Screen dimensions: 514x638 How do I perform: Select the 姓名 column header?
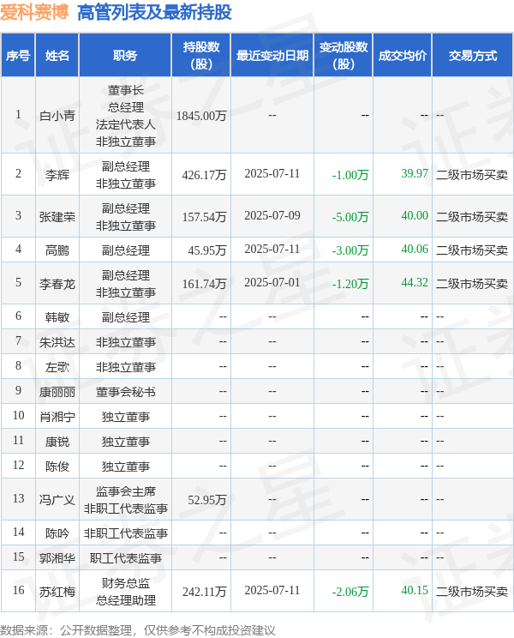pyautogui.click(x=57, y=55)
